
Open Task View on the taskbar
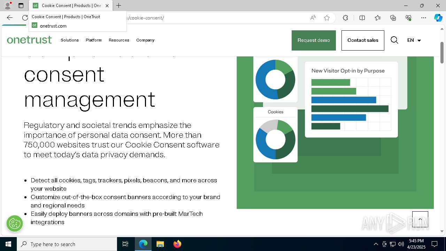(125, 244)
